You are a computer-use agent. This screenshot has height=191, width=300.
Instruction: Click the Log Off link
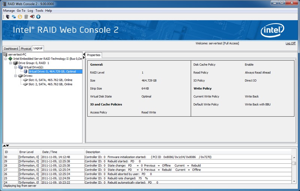click(x=290, y=43)
